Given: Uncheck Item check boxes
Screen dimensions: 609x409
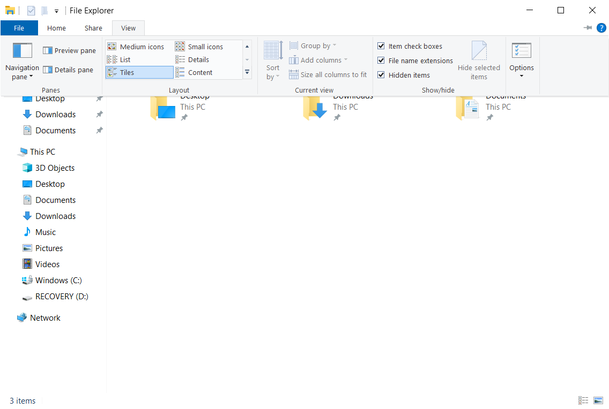Looking at the screenshot, I should click(x=381, y=46).
